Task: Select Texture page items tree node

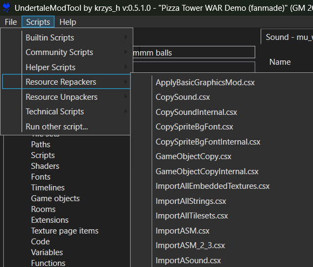Action: pos(65,231)
